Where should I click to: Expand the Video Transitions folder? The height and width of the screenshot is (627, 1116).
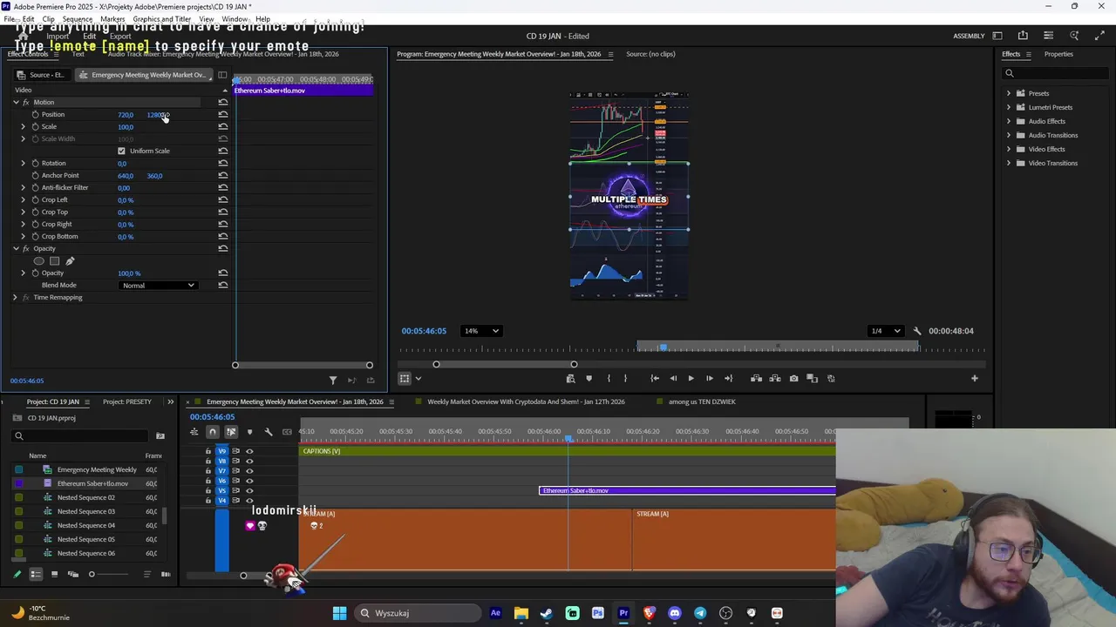1010,164
